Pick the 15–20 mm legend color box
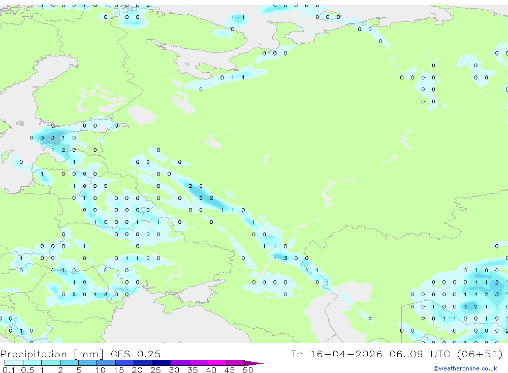508x373 pixels. (x=125, y=363)
